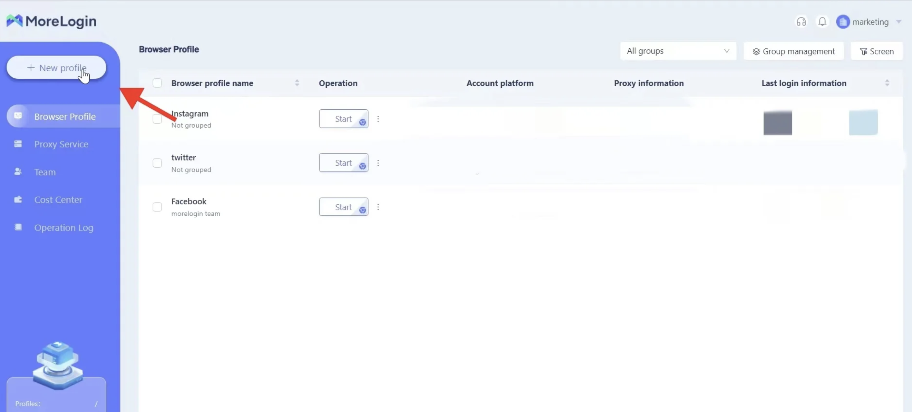This screenshot has height=412, width=912.
Task: Start the Instagram profile
Action: point(343,118)
